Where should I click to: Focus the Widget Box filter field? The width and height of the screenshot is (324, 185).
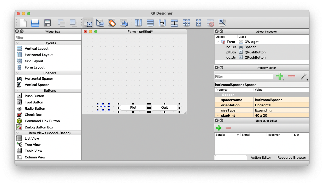(48, 38)
